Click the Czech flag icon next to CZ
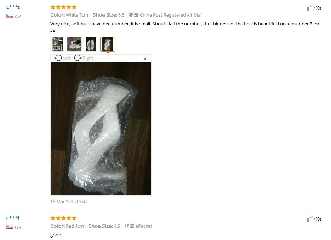The image size is (331, 240). [10, 16]
